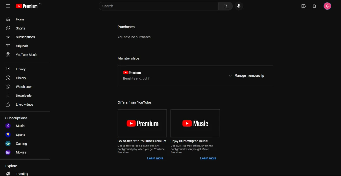This screenshot has width=341, height=176.
Task: Click Learn more under Music Premium offer
Action: [208, 158]
